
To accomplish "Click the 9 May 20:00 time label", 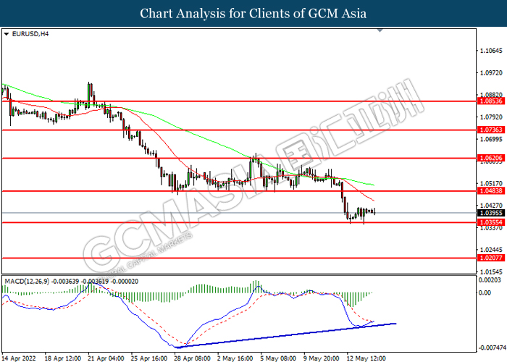I will point(322,358).
